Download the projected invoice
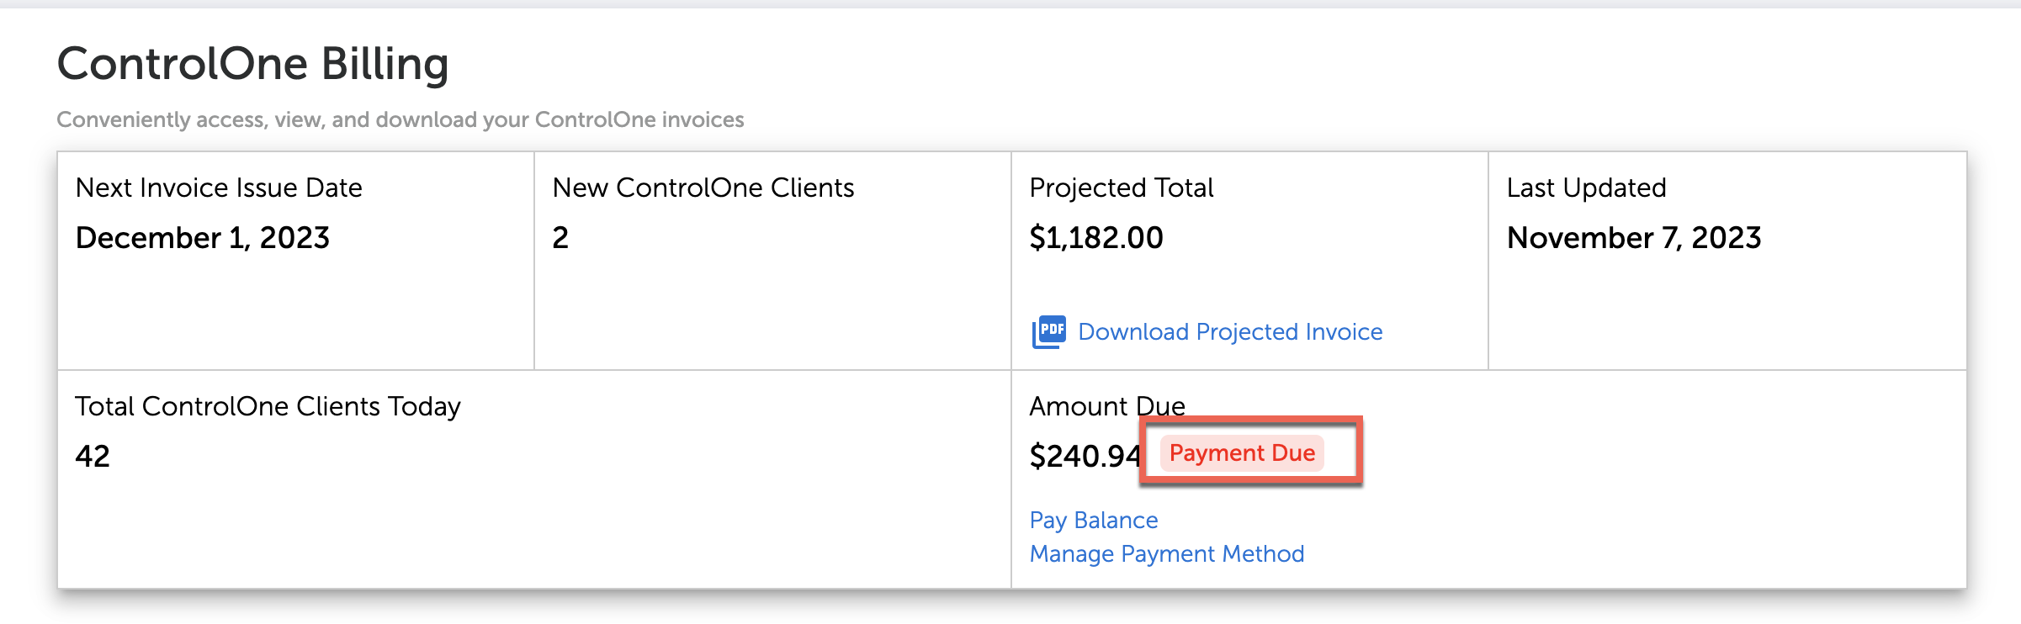 (x=1229, y=332)
